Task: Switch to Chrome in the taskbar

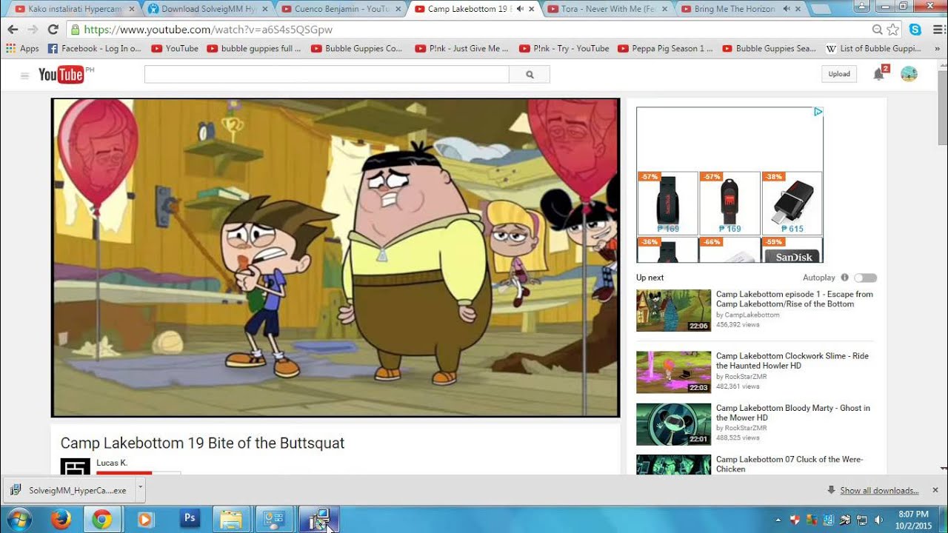Action: (102, 519)
